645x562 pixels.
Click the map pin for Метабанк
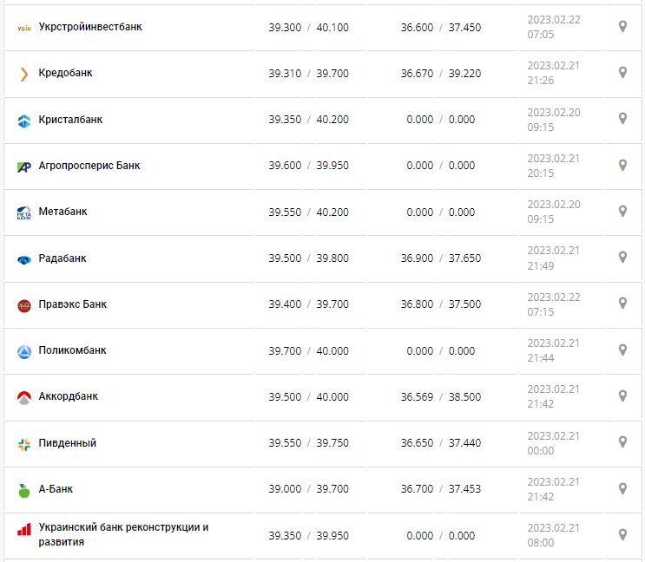pos(622,212)
